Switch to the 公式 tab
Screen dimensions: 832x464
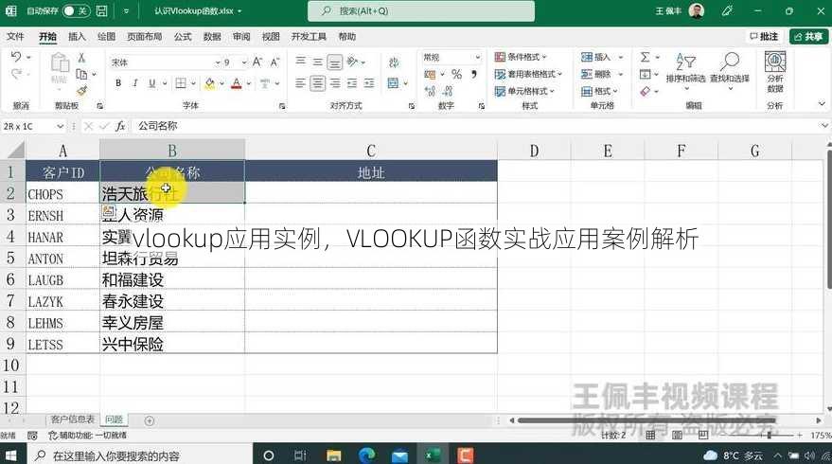(x=183, y=36)
